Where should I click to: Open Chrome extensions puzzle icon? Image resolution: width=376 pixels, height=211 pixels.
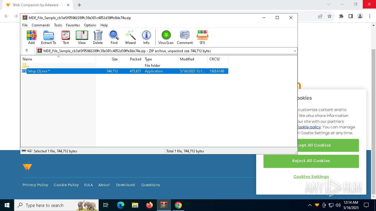pos(341,16)
